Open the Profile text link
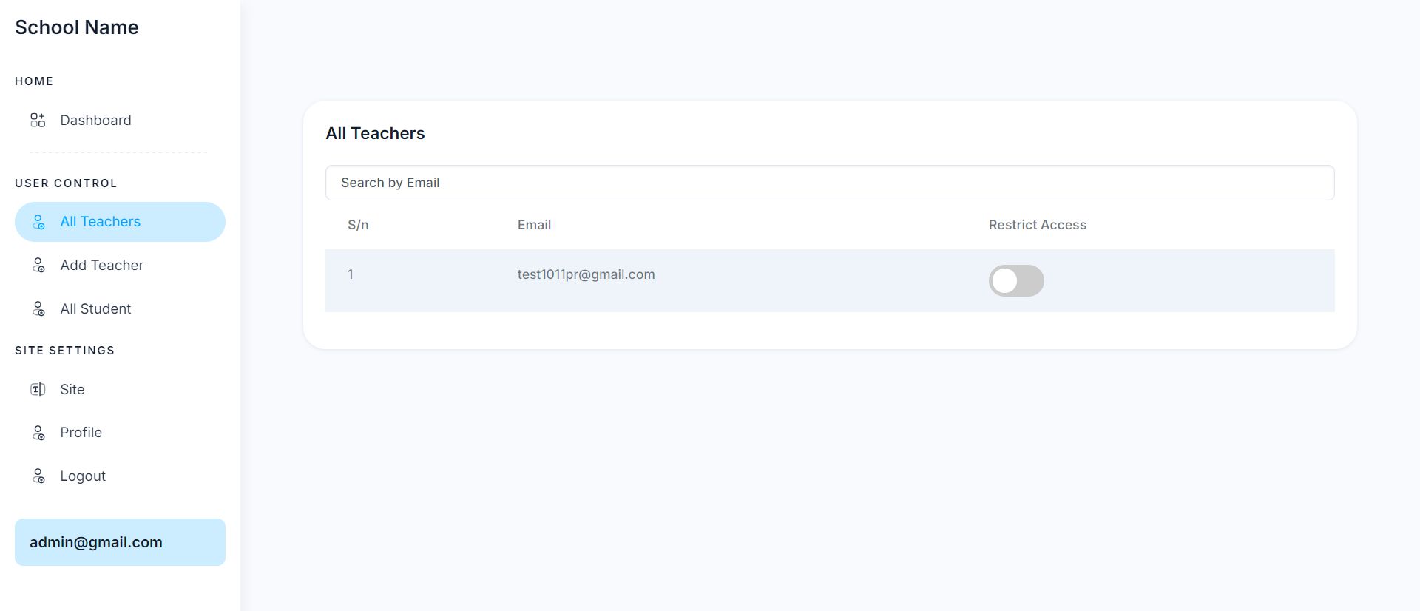 81,433
